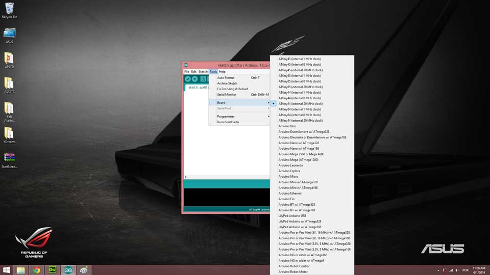Select ATtiny84 (external 20 MHz clock) board

(312, 121)
